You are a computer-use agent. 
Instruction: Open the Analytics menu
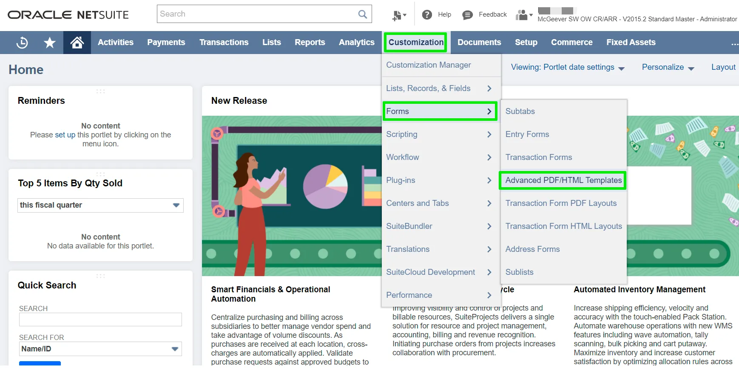(x=356, y=43)
